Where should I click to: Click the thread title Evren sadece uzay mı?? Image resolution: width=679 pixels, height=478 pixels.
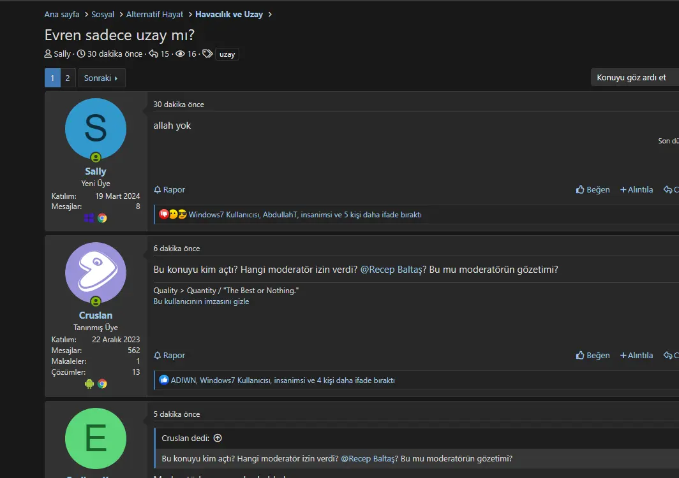119,35
